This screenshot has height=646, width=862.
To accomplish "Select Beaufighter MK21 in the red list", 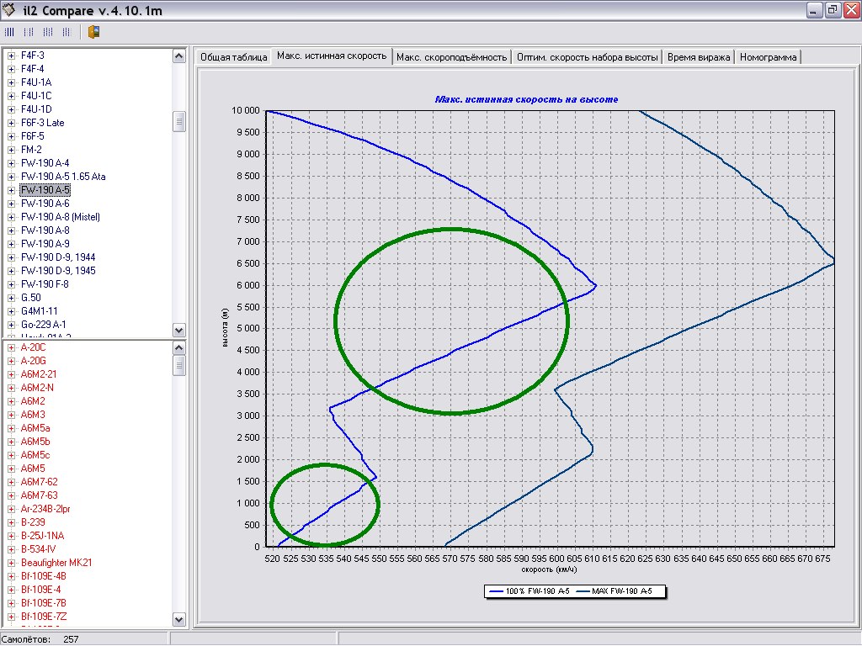I will click(x=56, y=563).
